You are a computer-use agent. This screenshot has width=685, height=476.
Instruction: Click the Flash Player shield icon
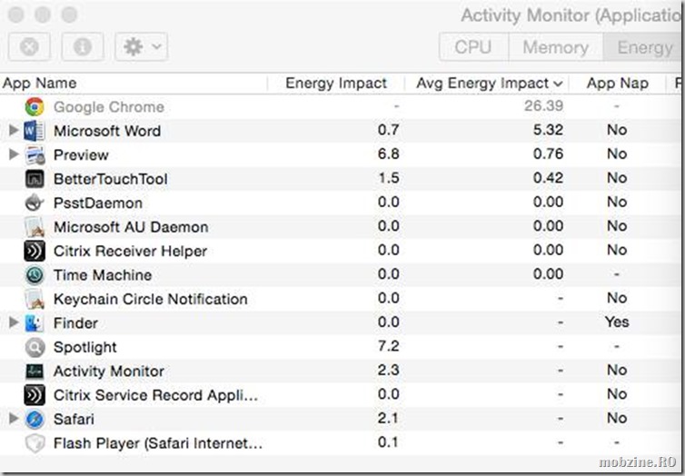tap(35, 443)
